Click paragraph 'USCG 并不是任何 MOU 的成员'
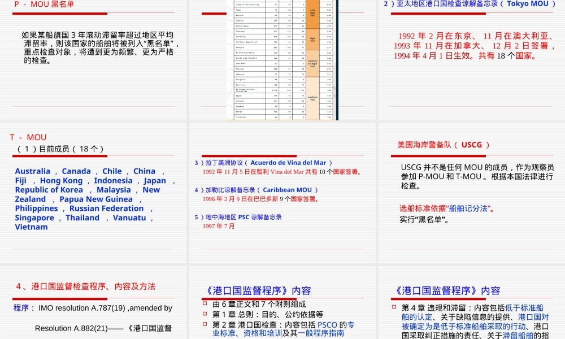The width and height of the screenshot is (565, 339). (x=477, y=176)
